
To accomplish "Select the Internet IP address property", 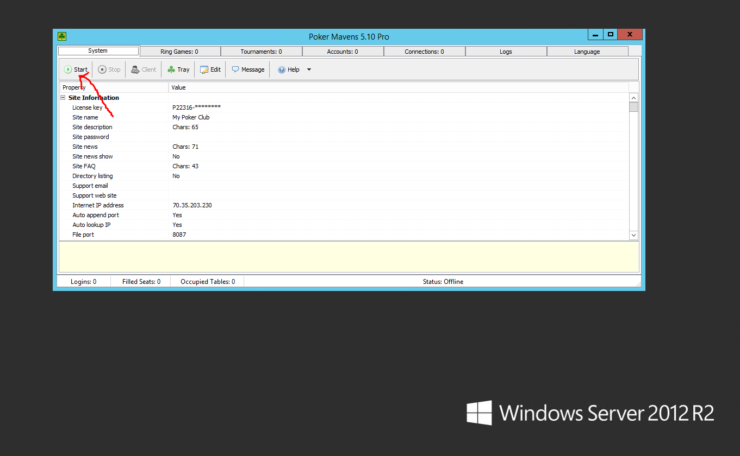I will pos(98,205).
